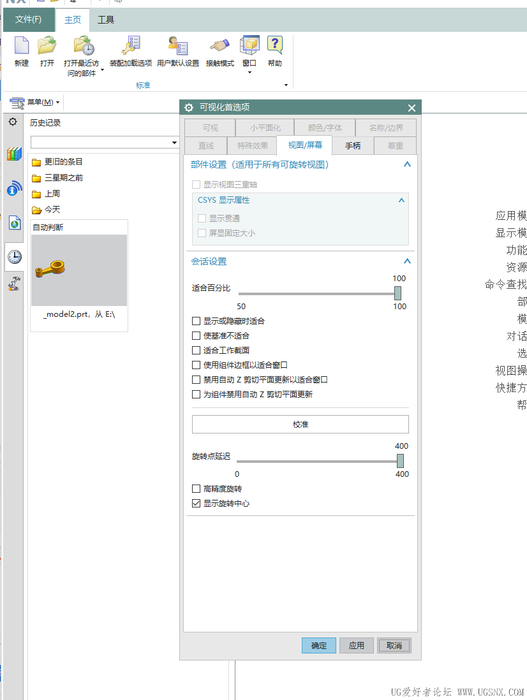The image size is (527, 700).
Task: Switch to the 工具 ribbon tab
Action: coord(106,20)
